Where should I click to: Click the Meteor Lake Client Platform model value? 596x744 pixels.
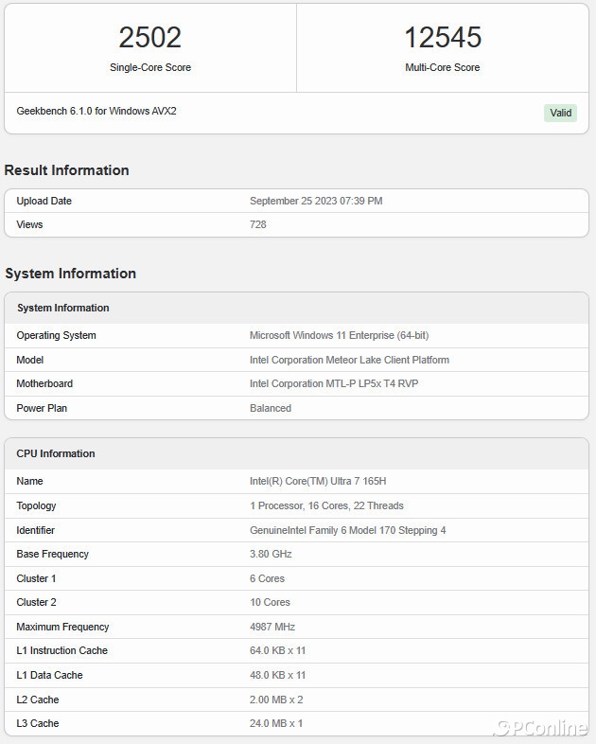tap(349, 360)
